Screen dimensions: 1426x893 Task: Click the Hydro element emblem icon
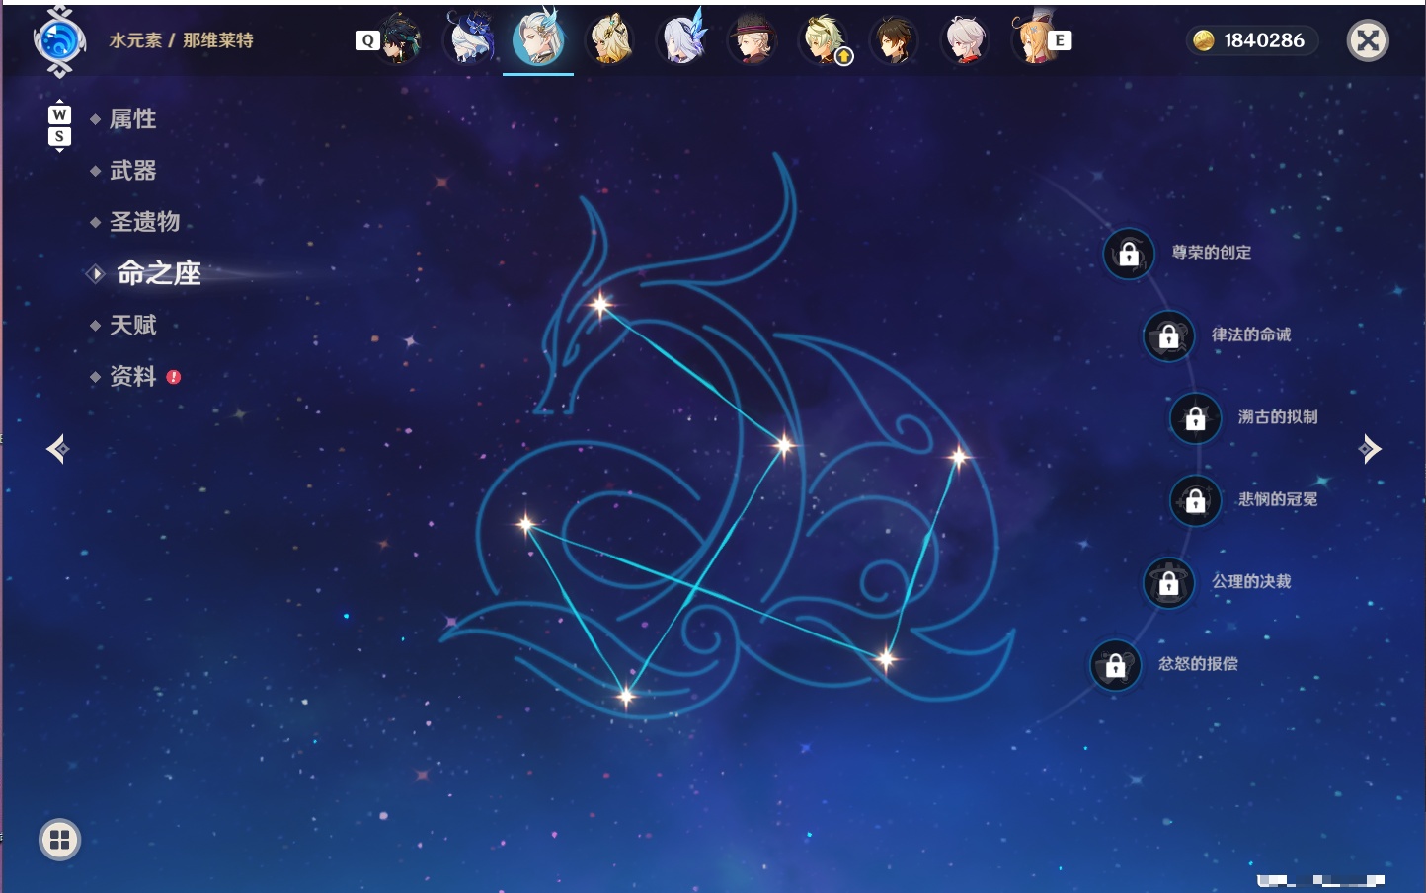tap(59, 40)
